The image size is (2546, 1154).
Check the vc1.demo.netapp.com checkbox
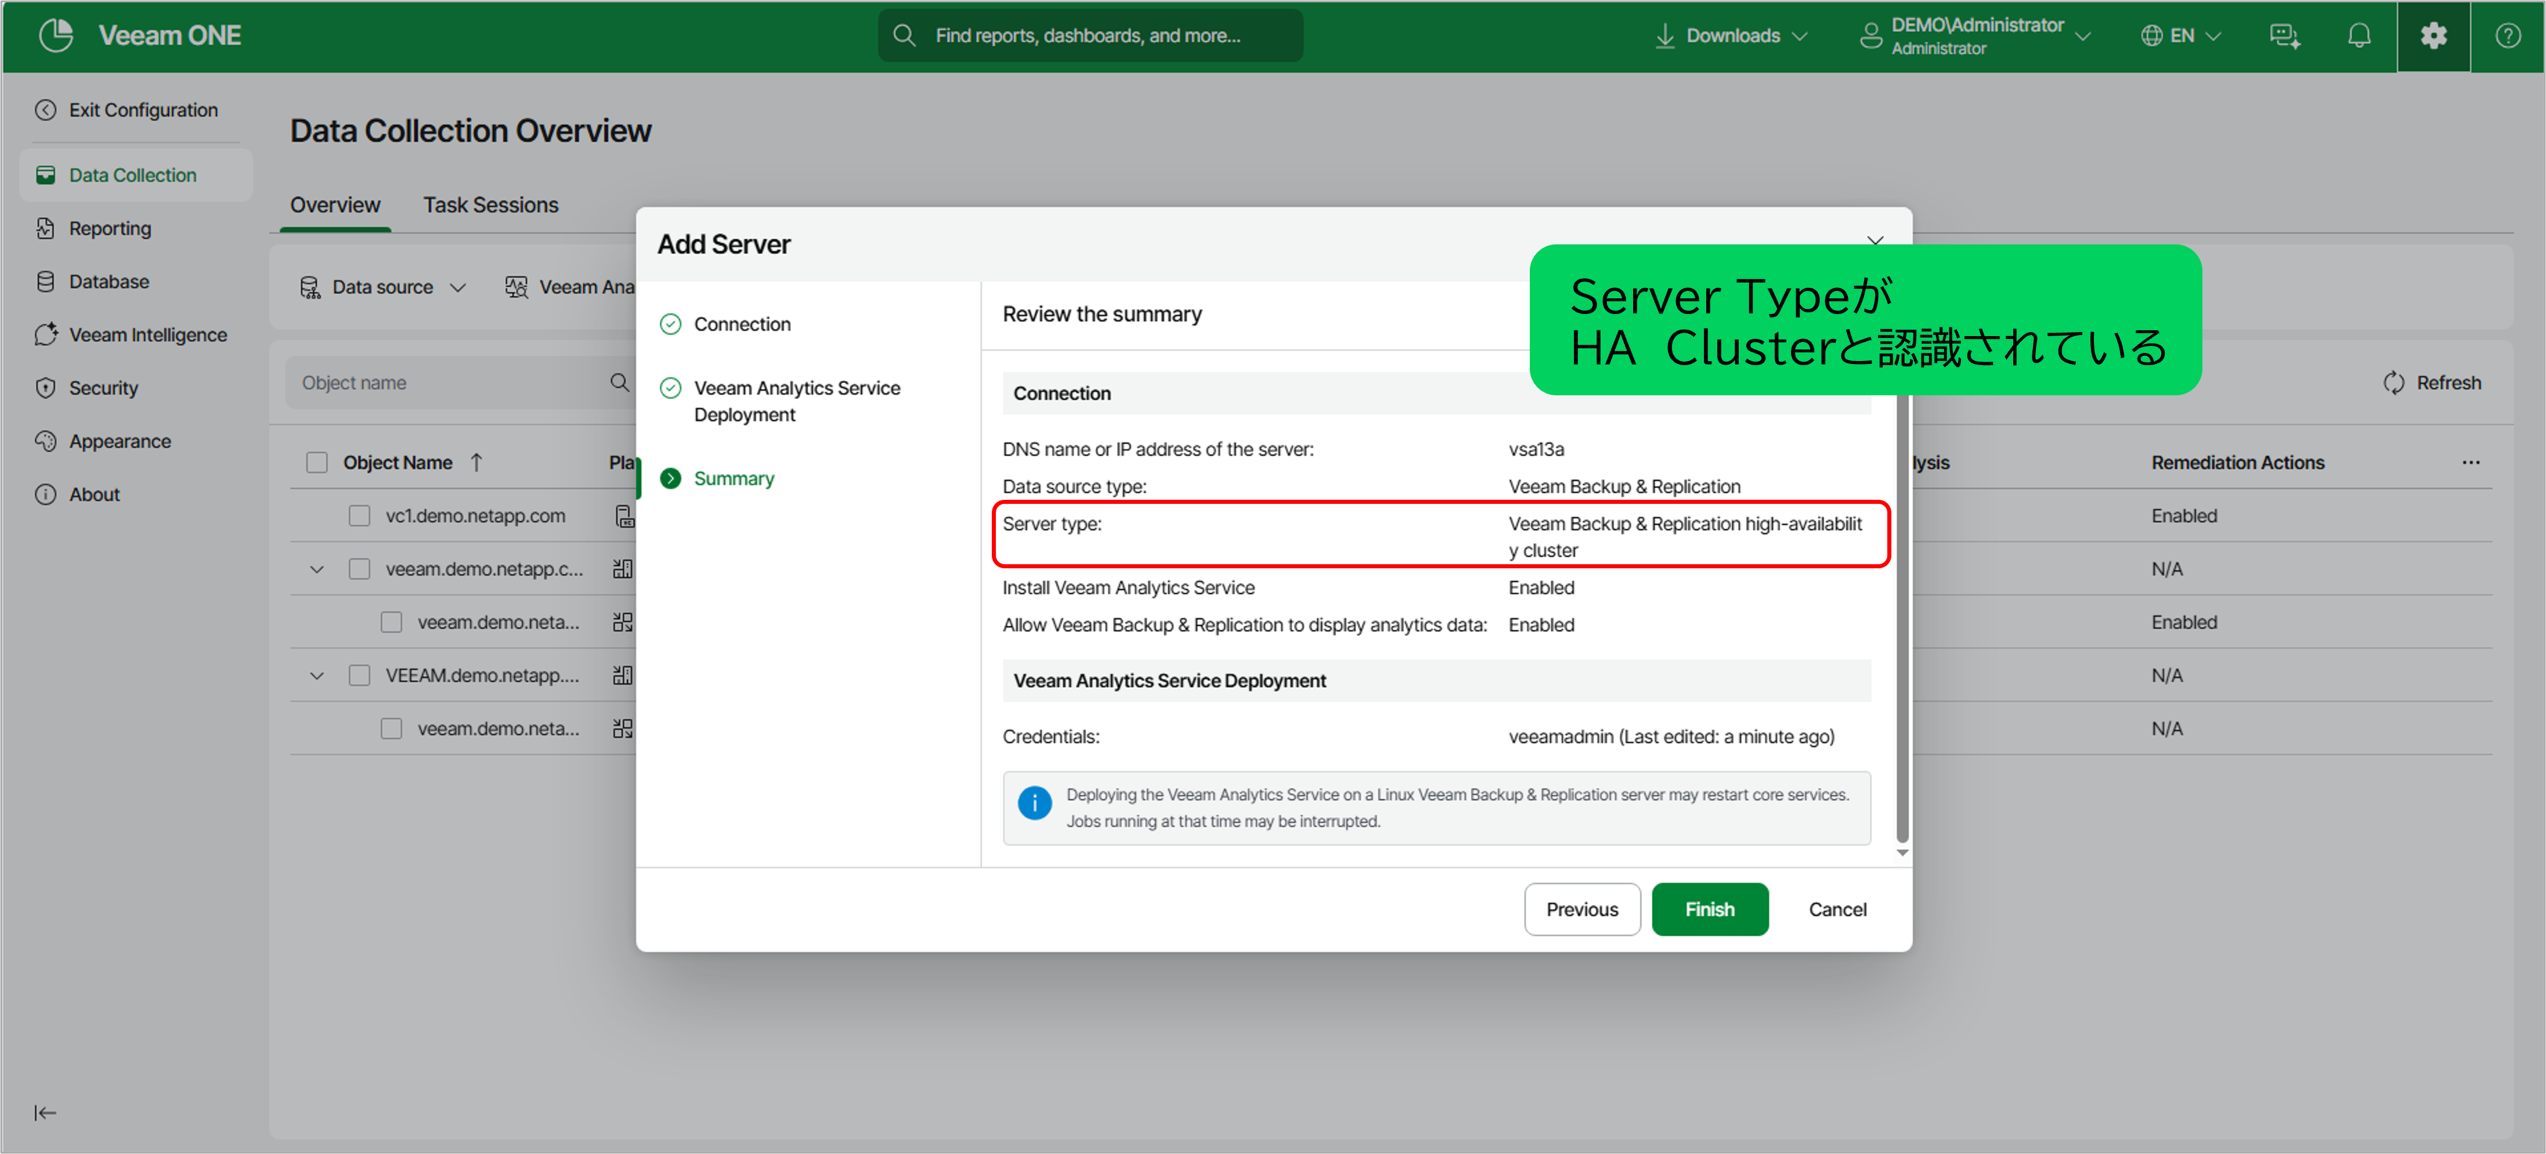click(359, 516)
